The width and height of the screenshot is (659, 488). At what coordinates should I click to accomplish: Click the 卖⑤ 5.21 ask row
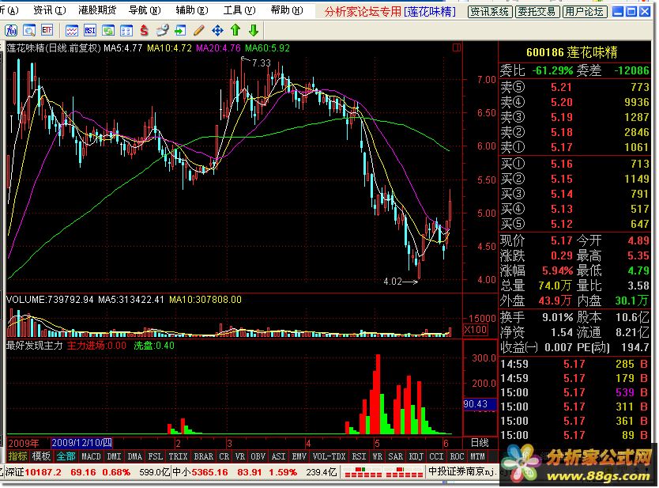(x=575, y=87)
